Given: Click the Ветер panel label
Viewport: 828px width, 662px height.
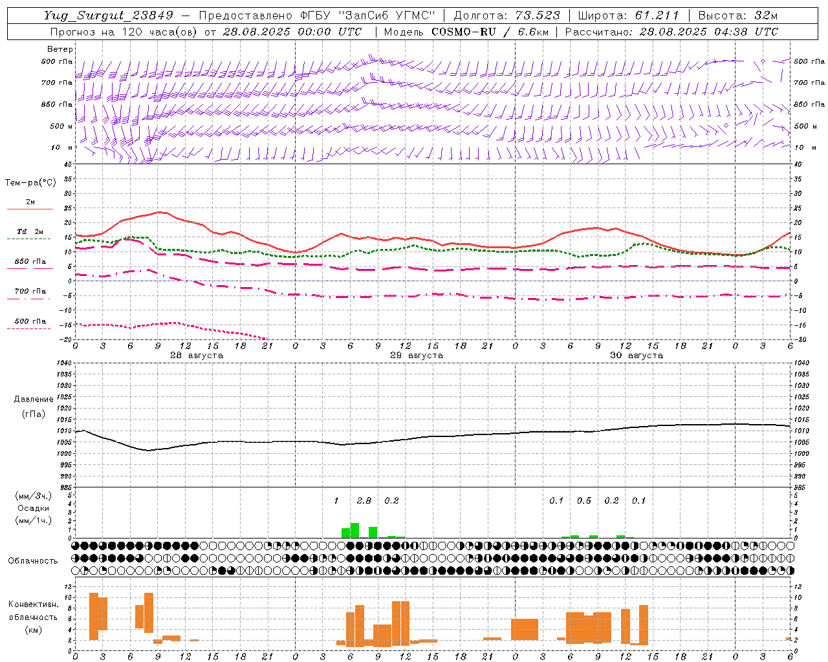Looking at the screenshot, I should pos(60,49).
